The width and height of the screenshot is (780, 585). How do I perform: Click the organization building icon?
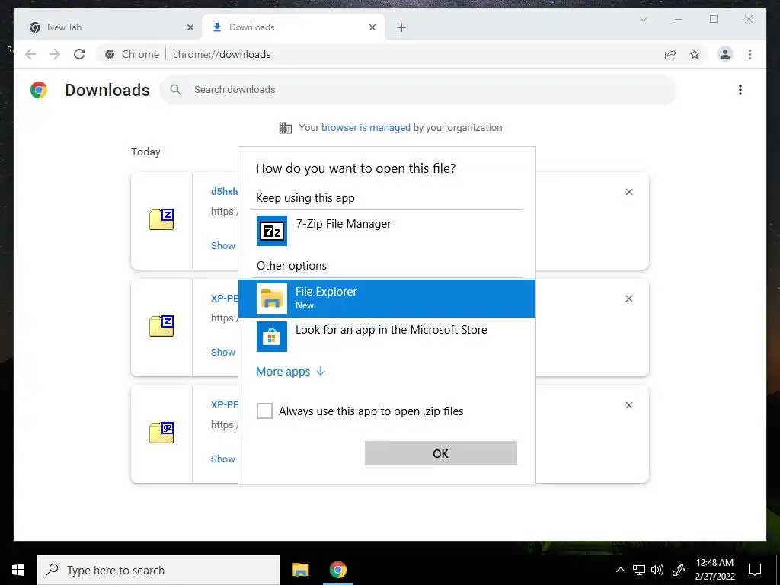point(285,128)
